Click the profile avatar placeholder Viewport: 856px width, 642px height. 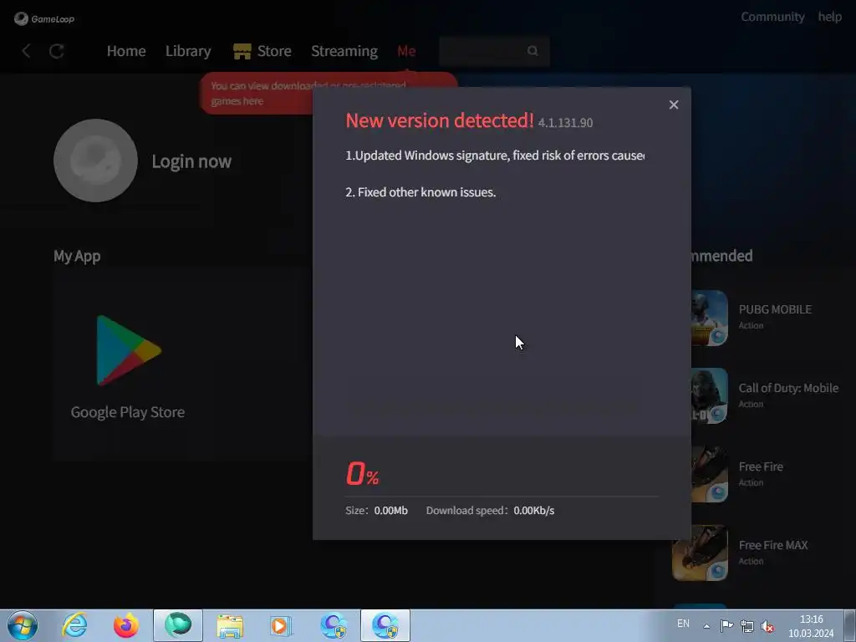[x=95, y=160]
